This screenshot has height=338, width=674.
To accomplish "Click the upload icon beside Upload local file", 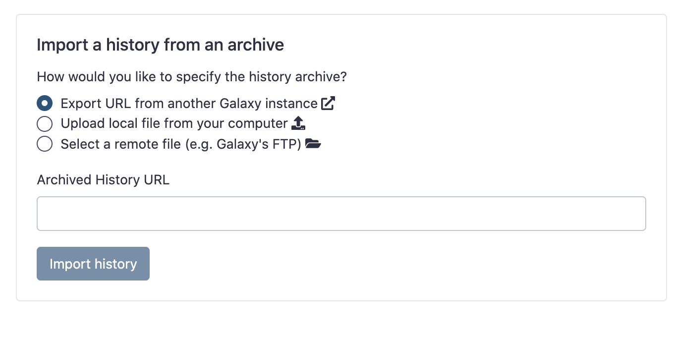I will click(x=298, y=123).
